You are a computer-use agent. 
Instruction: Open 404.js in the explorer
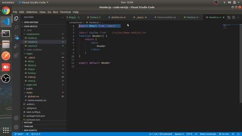pyautogui.click(x=44, y=61)
